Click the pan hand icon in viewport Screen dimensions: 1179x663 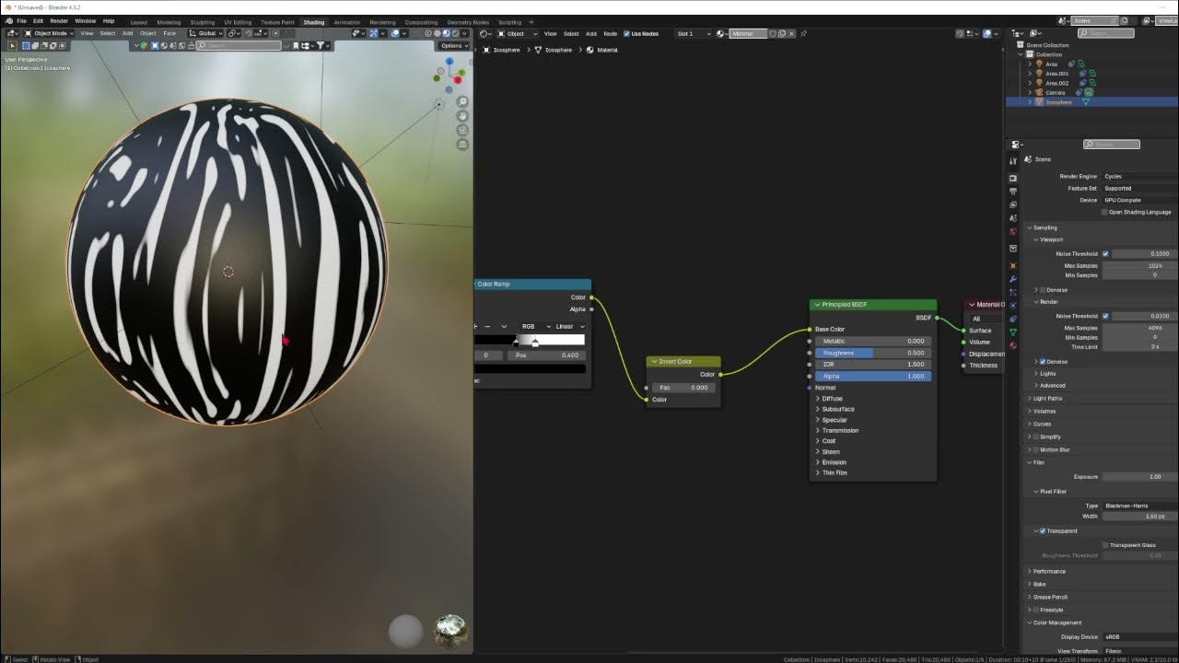click(462, 116)
